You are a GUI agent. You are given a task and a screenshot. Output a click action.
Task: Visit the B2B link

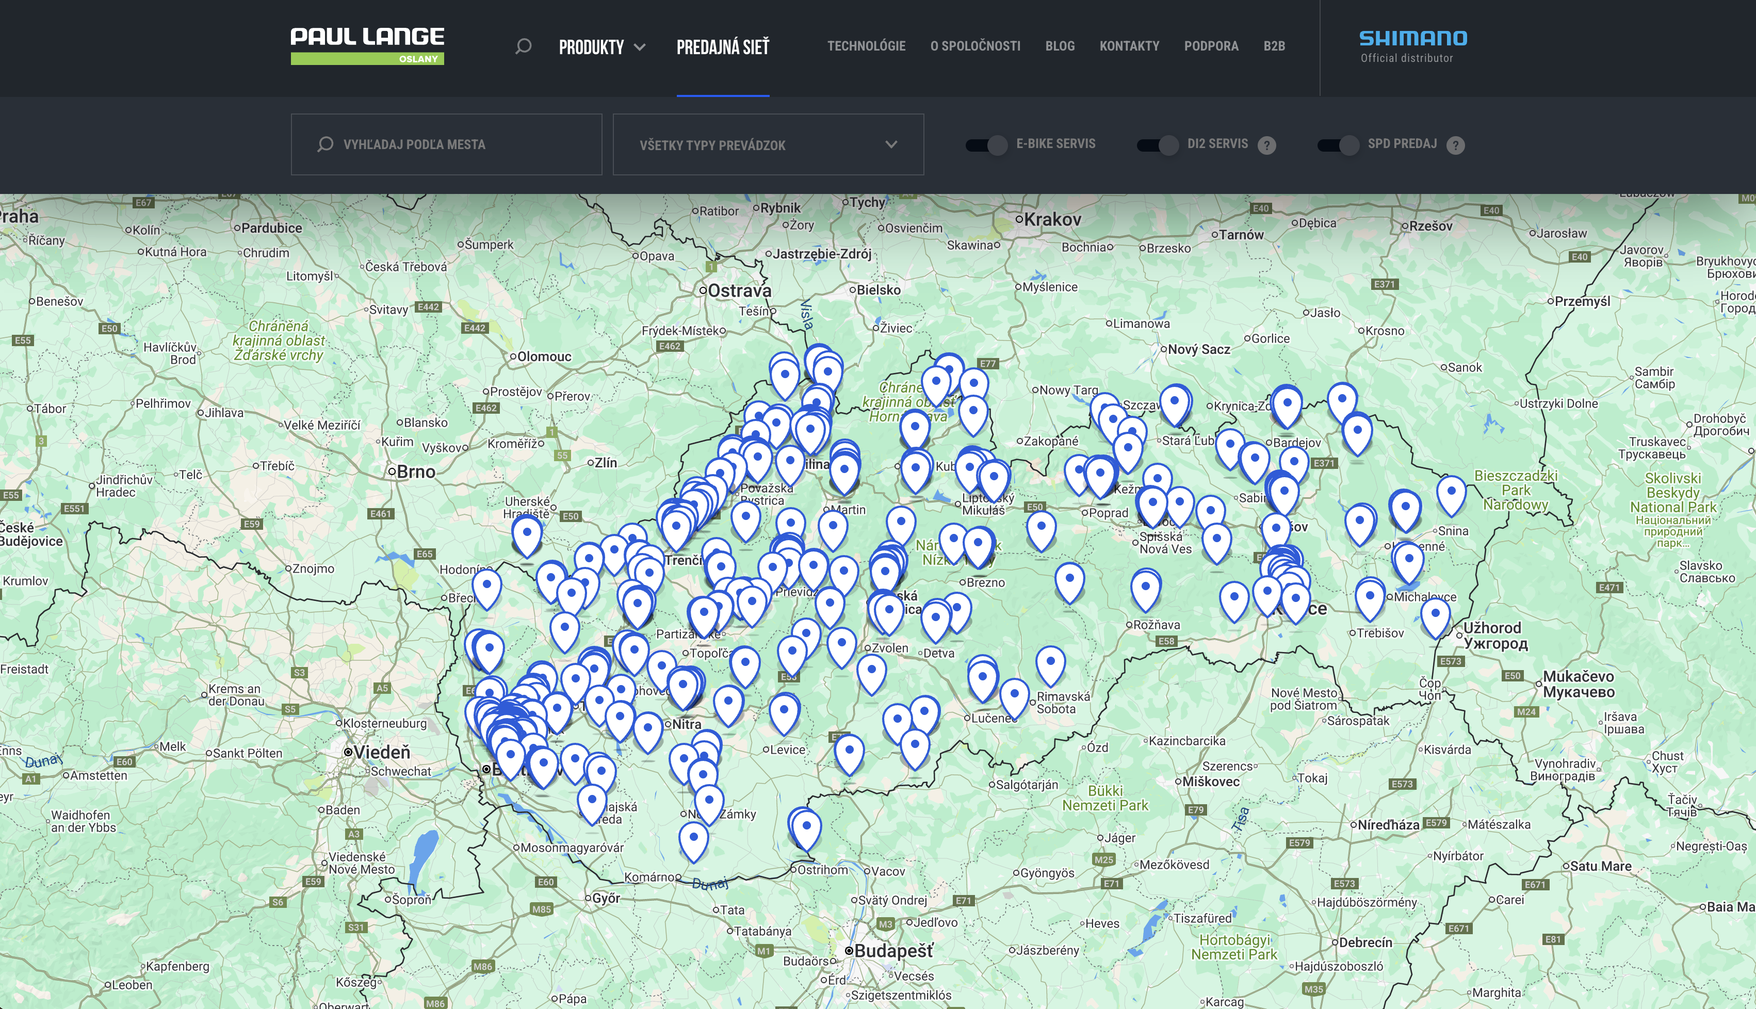(x=1274, y=46)
